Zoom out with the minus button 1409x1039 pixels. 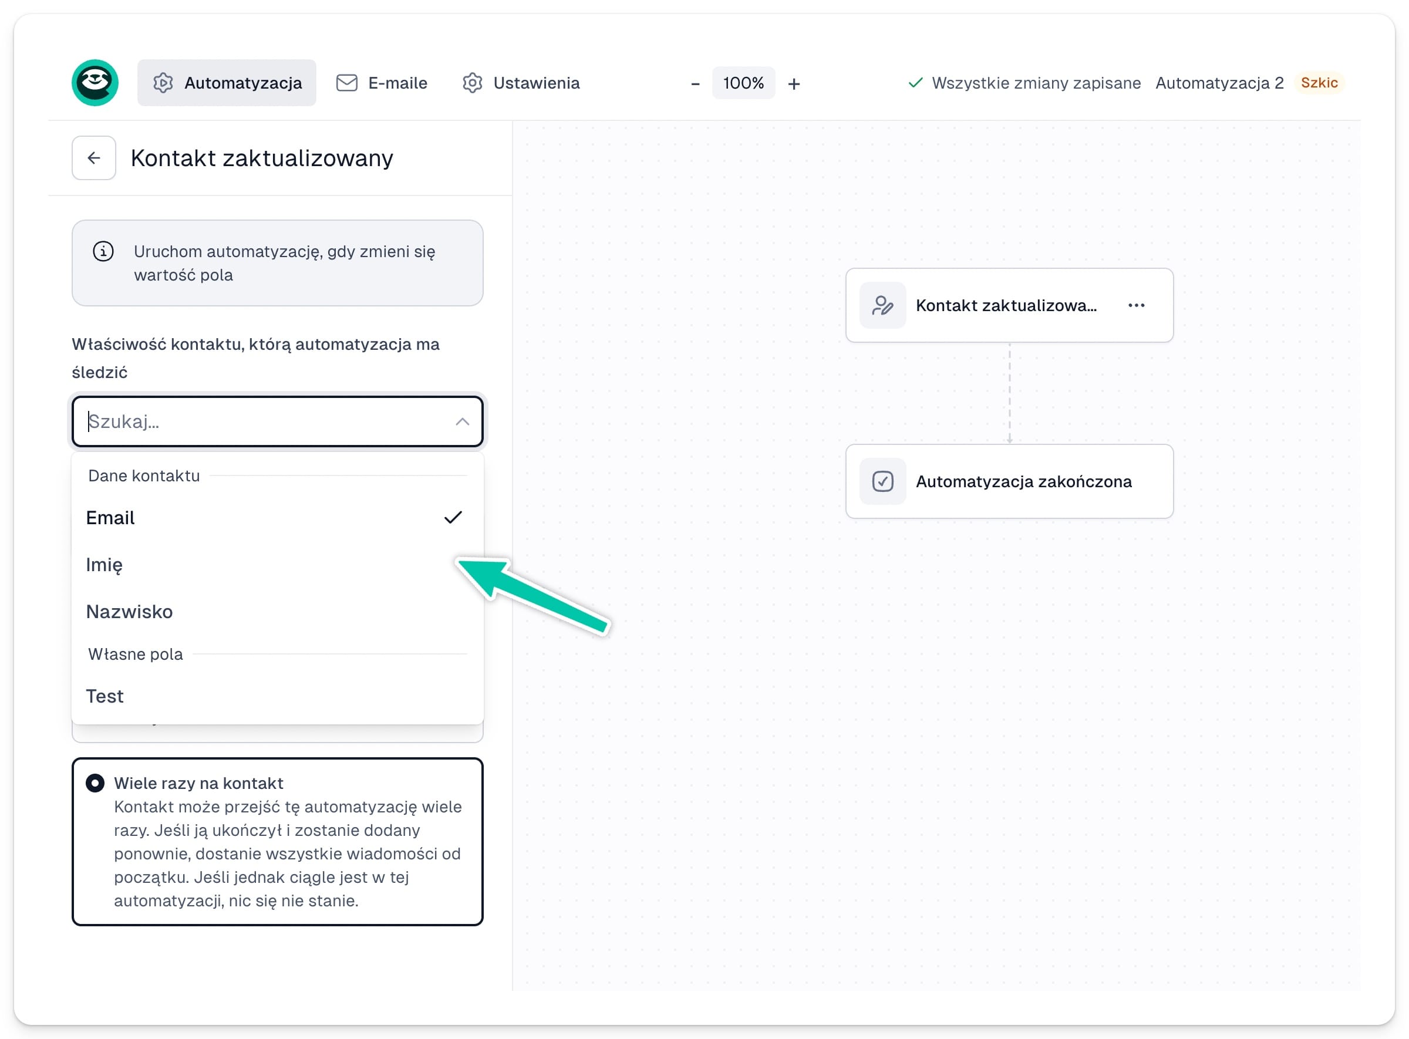pos(695,83)
